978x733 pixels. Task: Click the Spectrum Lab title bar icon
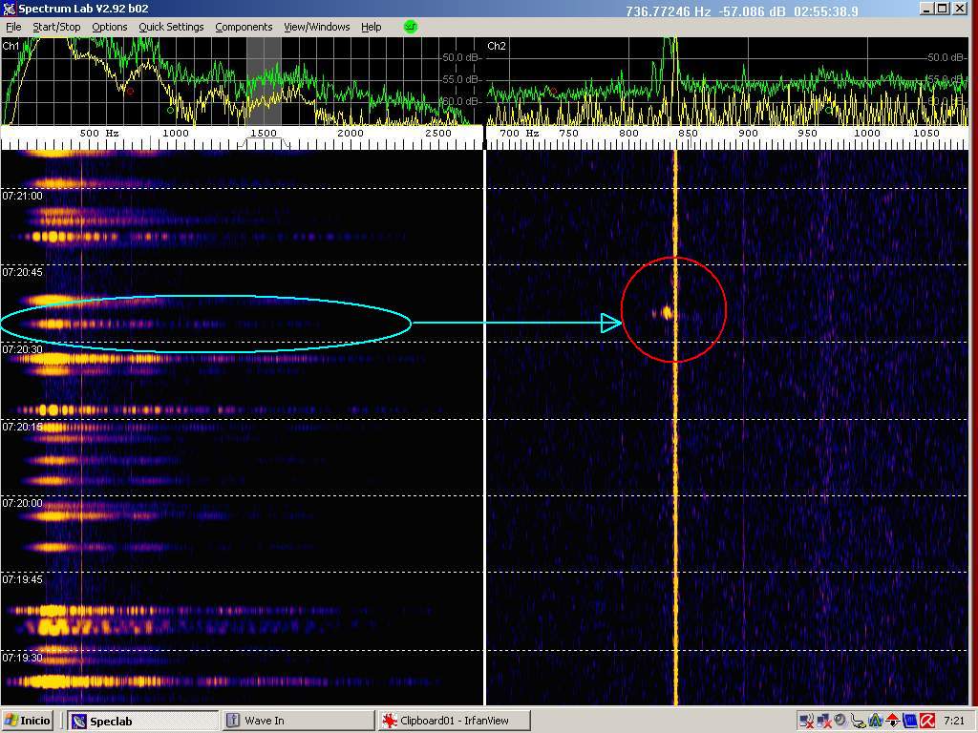pos(9,10)
